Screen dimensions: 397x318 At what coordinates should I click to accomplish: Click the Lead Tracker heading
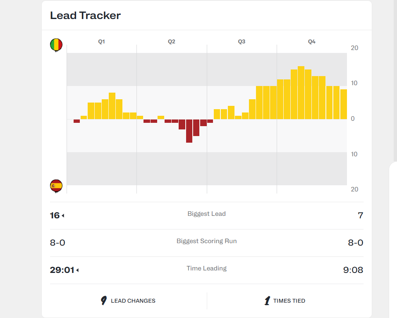(x=85, y=15)
